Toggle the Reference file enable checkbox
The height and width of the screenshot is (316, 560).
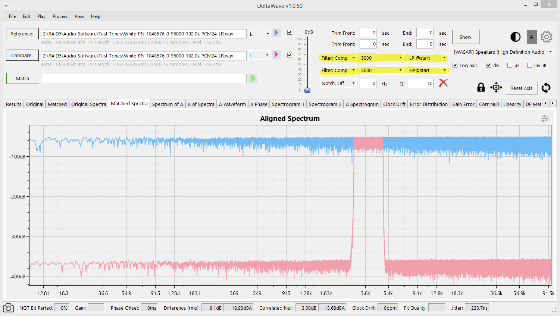(x=290, y=32)
